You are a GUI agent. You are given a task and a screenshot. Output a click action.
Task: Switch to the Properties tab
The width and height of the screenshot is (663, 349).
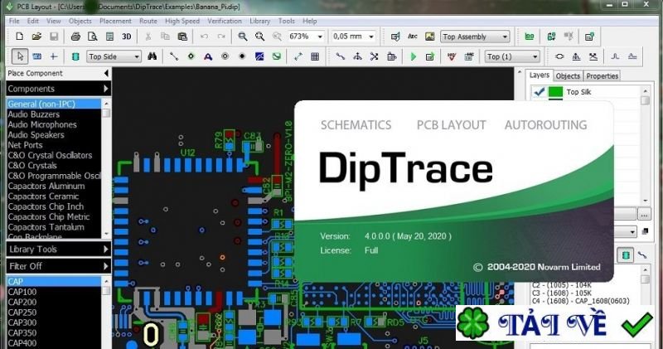tap(603, 75)
